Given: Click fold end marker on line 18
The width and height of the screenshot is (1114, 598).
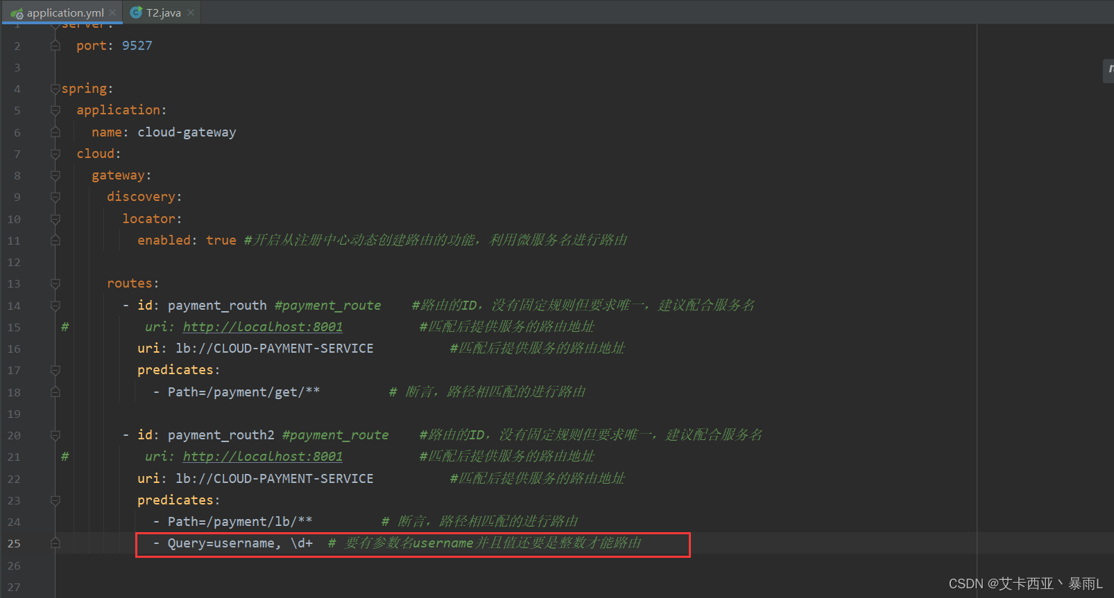Looking at the screenshot, I should [55, 392].
